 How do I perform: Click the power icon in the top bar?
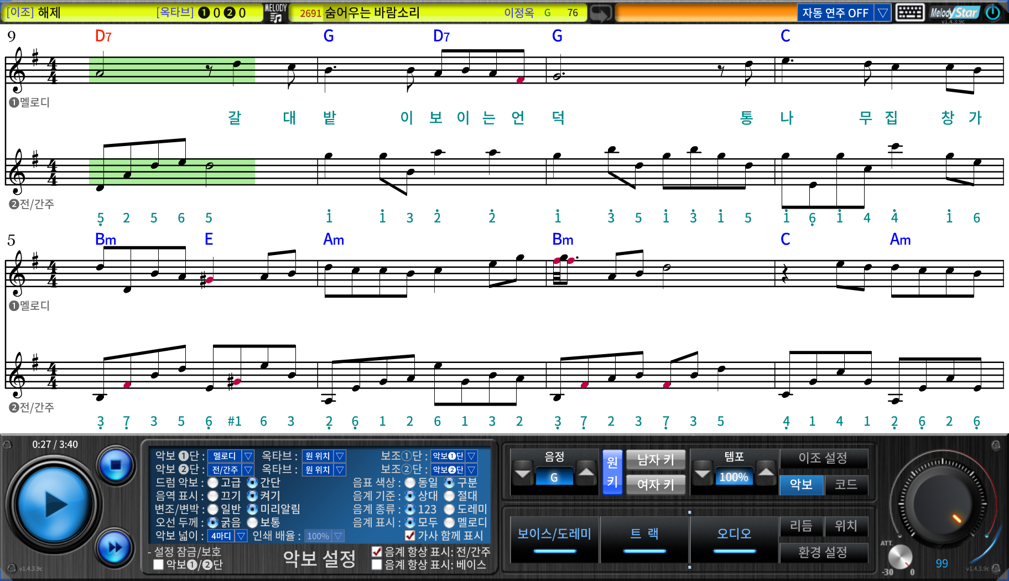point(993,13)
